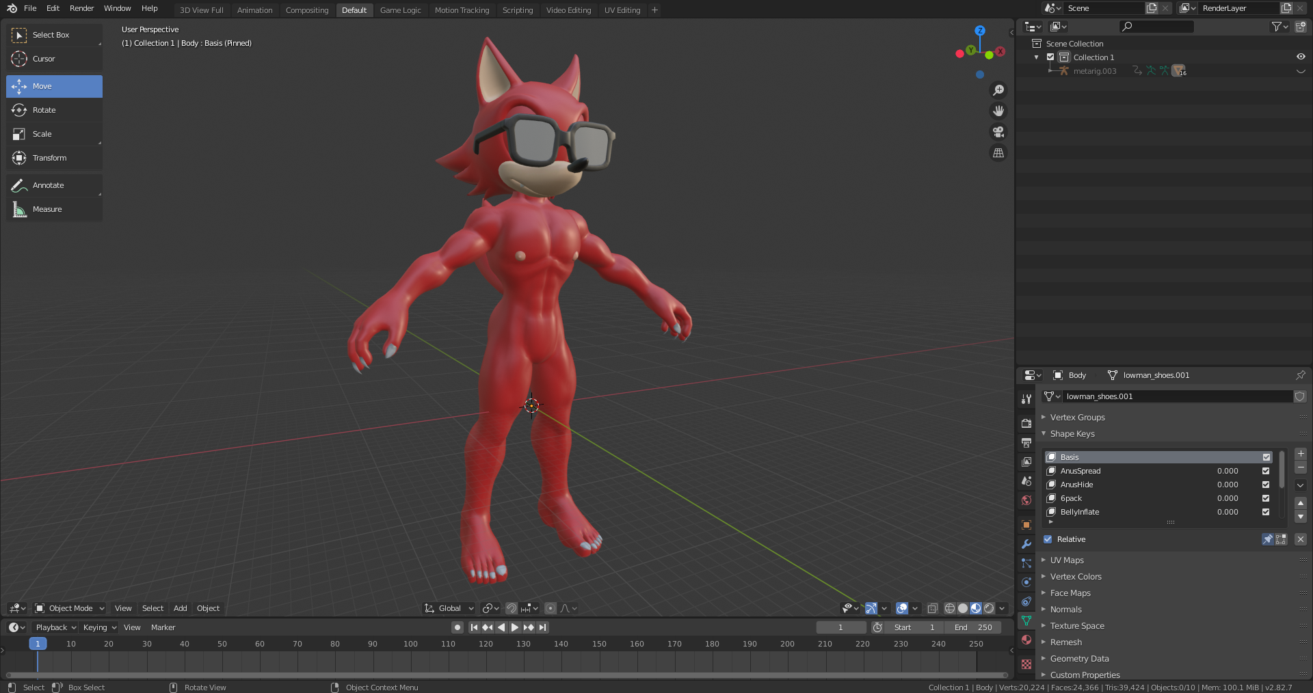The width and height of the screenshot is (1313, 693).
Task: Activate the Measure tool
Action: point(54,209)
